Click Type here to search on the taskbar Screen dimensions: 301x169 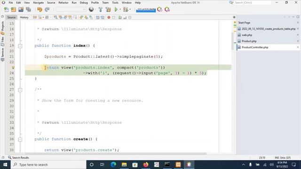click(48, 165)
